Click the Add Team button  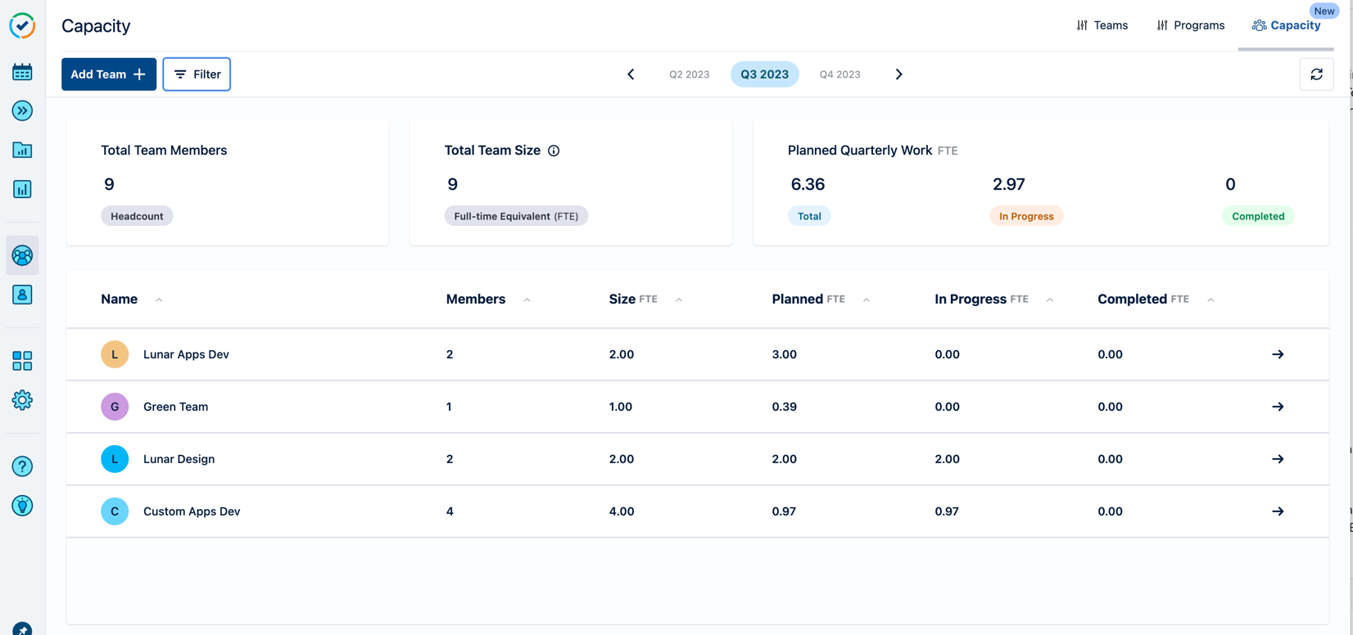click(x=108, y=74)
